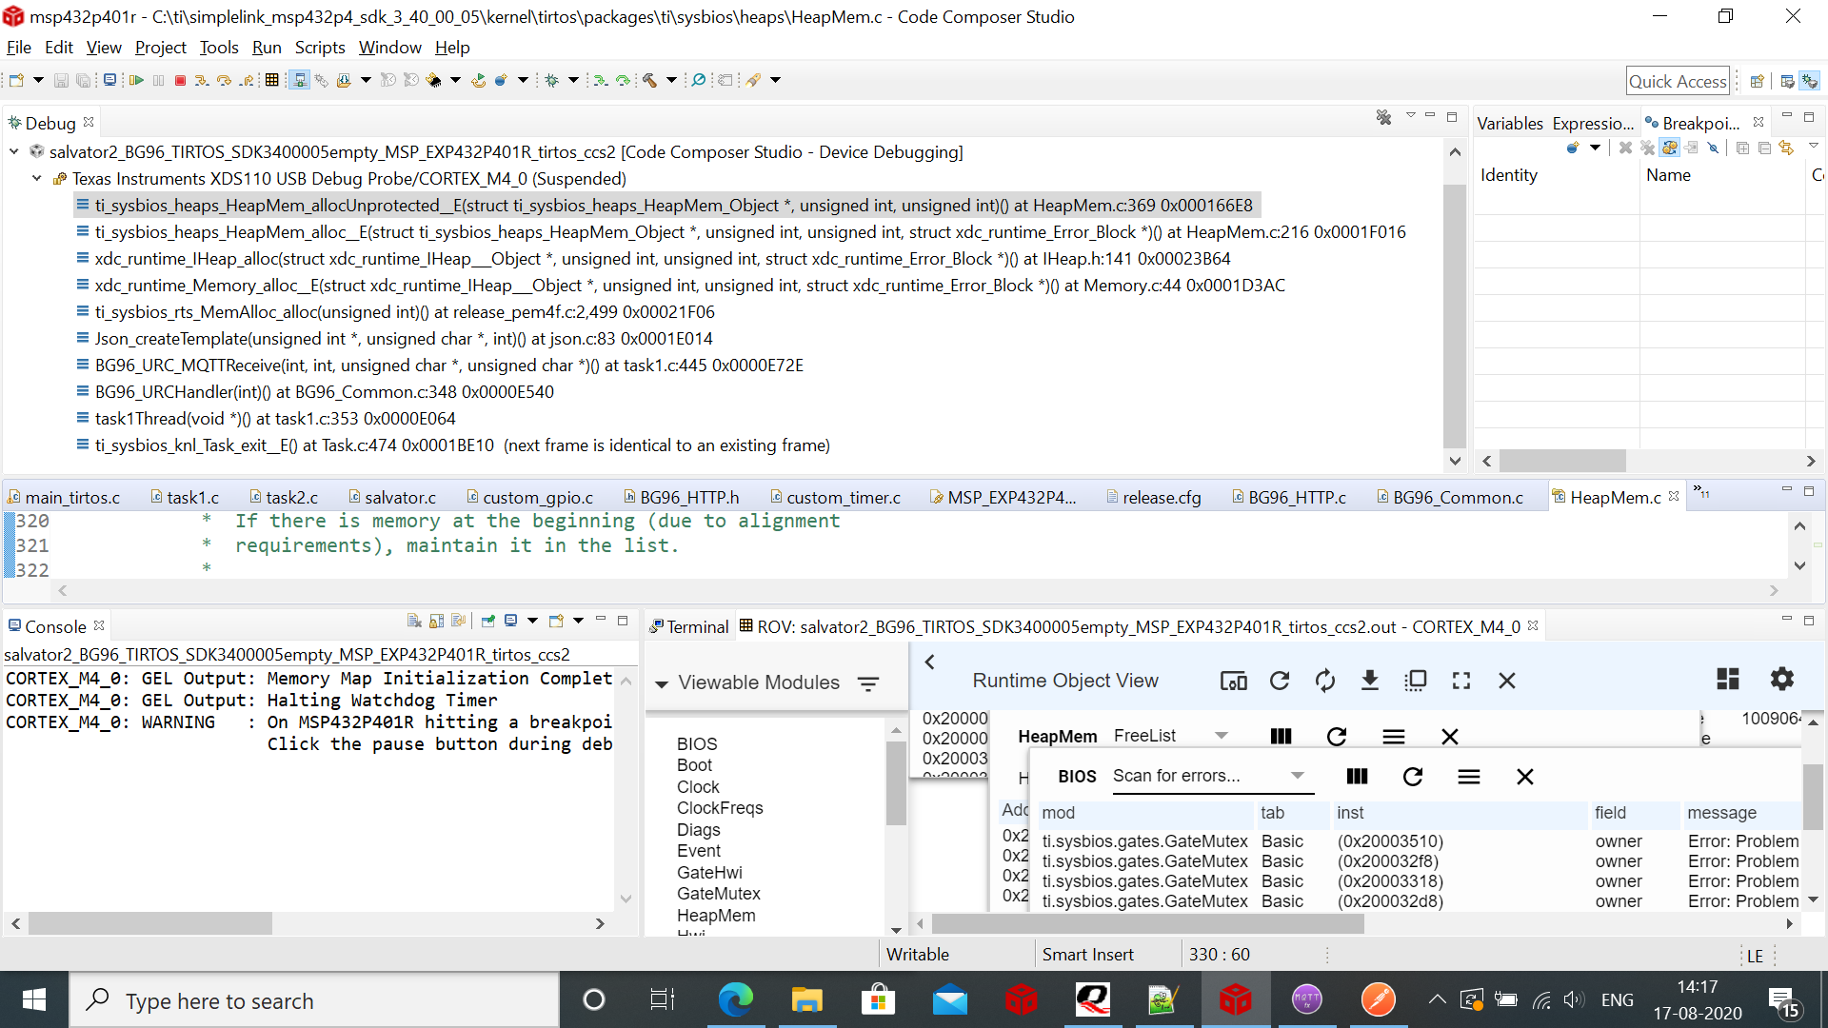
Task: Click the Step Into icon
Action: [201, 81]
